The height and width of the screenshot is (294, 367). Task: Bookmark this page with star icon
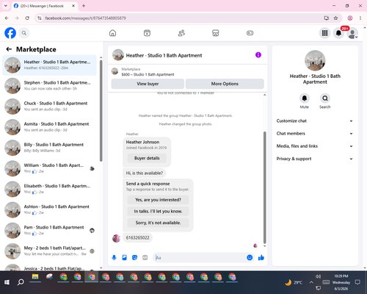click(x=335, y=18)
